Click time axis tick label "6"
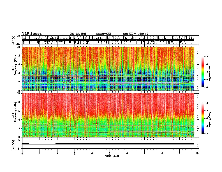 (x=127, y=153)
